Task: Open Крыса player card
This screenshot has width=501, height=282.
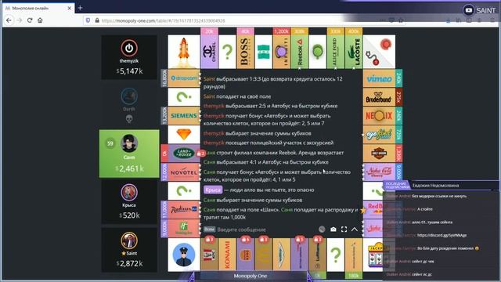Action: click(129, 202)
